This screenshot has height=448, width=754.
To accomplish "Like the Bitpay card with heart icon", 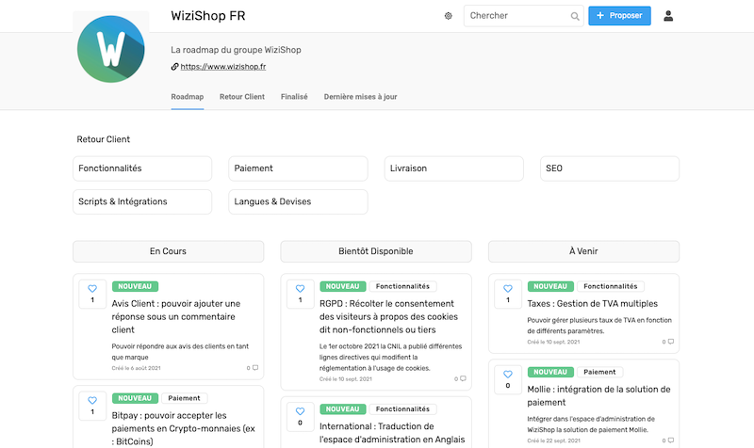I will click(92, 400).
